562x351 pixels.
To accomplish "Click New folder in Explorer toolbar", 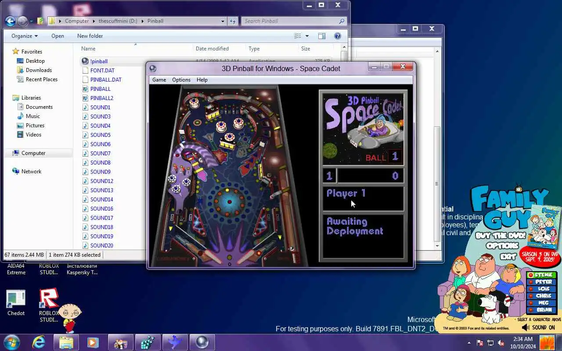I will [90, 36].
